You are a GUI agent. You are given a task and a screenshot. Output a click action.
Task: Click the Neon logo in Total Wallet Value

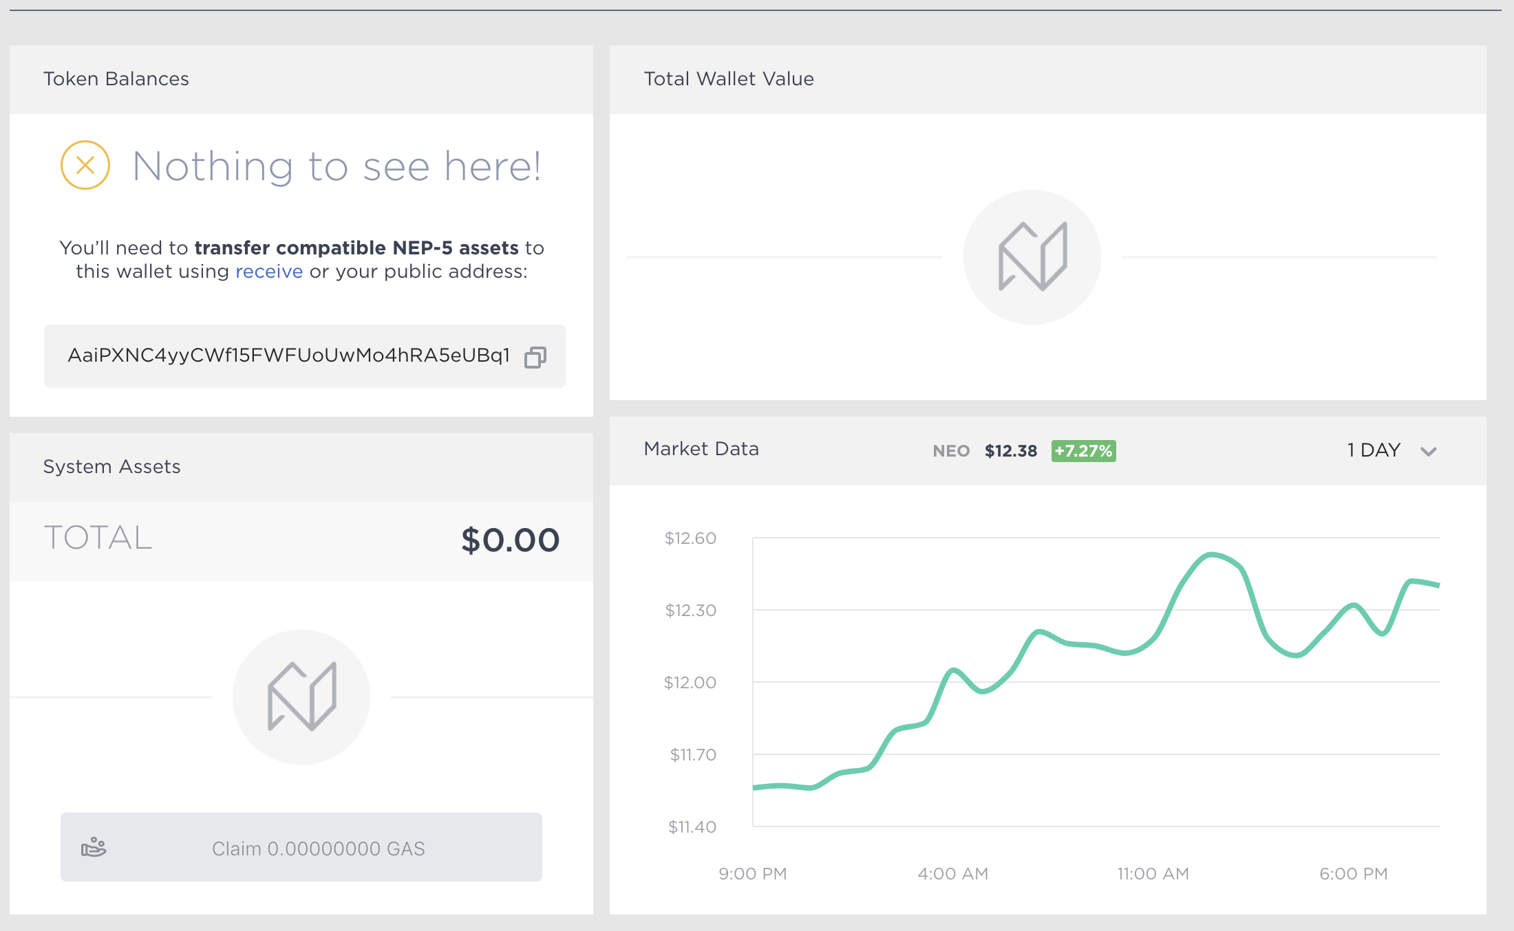point(1032,256)
